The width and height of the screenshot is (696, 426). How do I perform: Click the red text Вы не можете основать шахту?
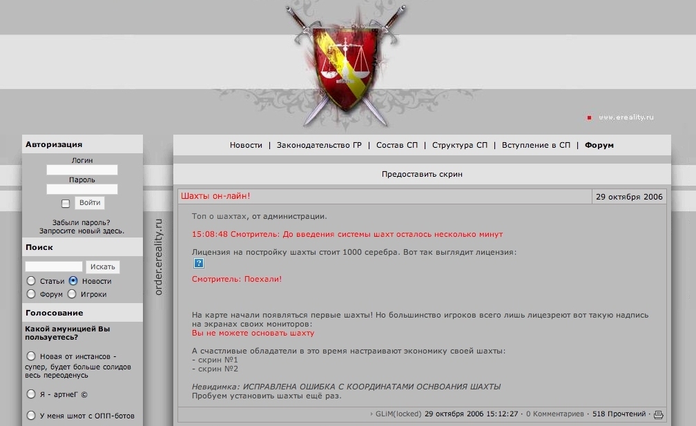[x=253, y=333]
